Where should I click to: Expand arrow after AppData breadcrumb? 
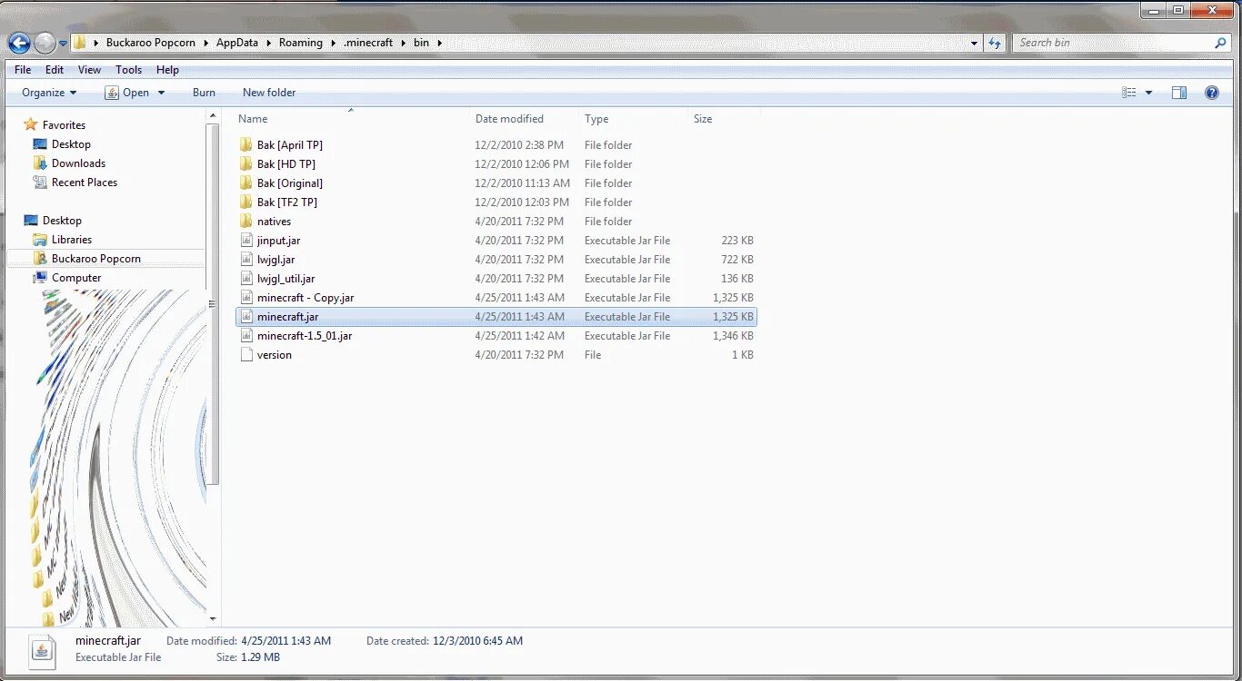click(x=268, y=43)
